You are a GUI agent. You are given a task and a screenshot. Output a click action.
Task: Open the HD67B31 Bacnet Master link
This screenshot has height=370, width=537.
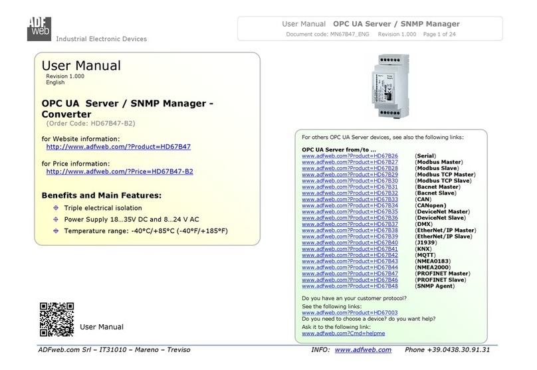click(x=350, y=187)
